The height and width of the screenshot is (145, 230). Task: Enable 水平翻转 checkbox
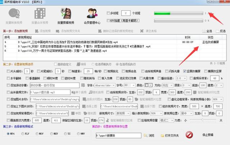[x=8, y=78]
